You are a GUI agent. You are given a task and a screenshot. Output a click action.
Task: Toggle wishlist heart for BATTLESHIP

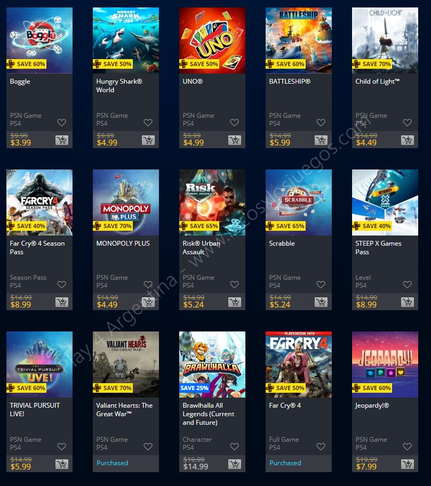click(x=321, y=123)
